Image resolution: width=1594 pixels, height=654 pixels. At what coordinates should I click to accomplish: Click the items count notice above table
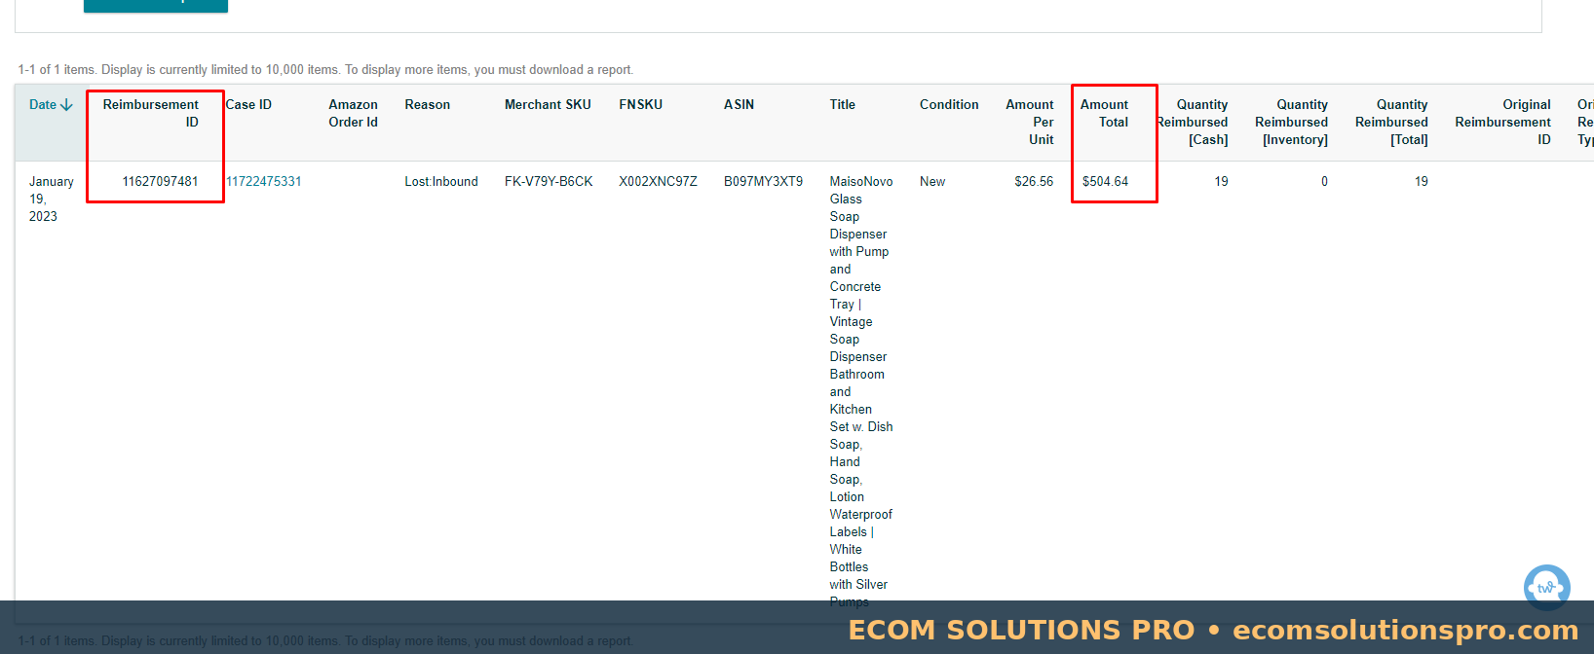[325, 70]
